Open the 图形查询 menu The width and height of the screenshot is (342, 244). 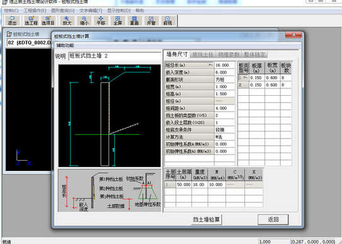[x=62, y=11]
